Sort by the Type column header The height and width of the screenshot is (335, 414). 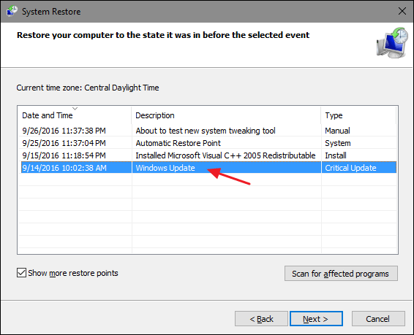point(359,115)
